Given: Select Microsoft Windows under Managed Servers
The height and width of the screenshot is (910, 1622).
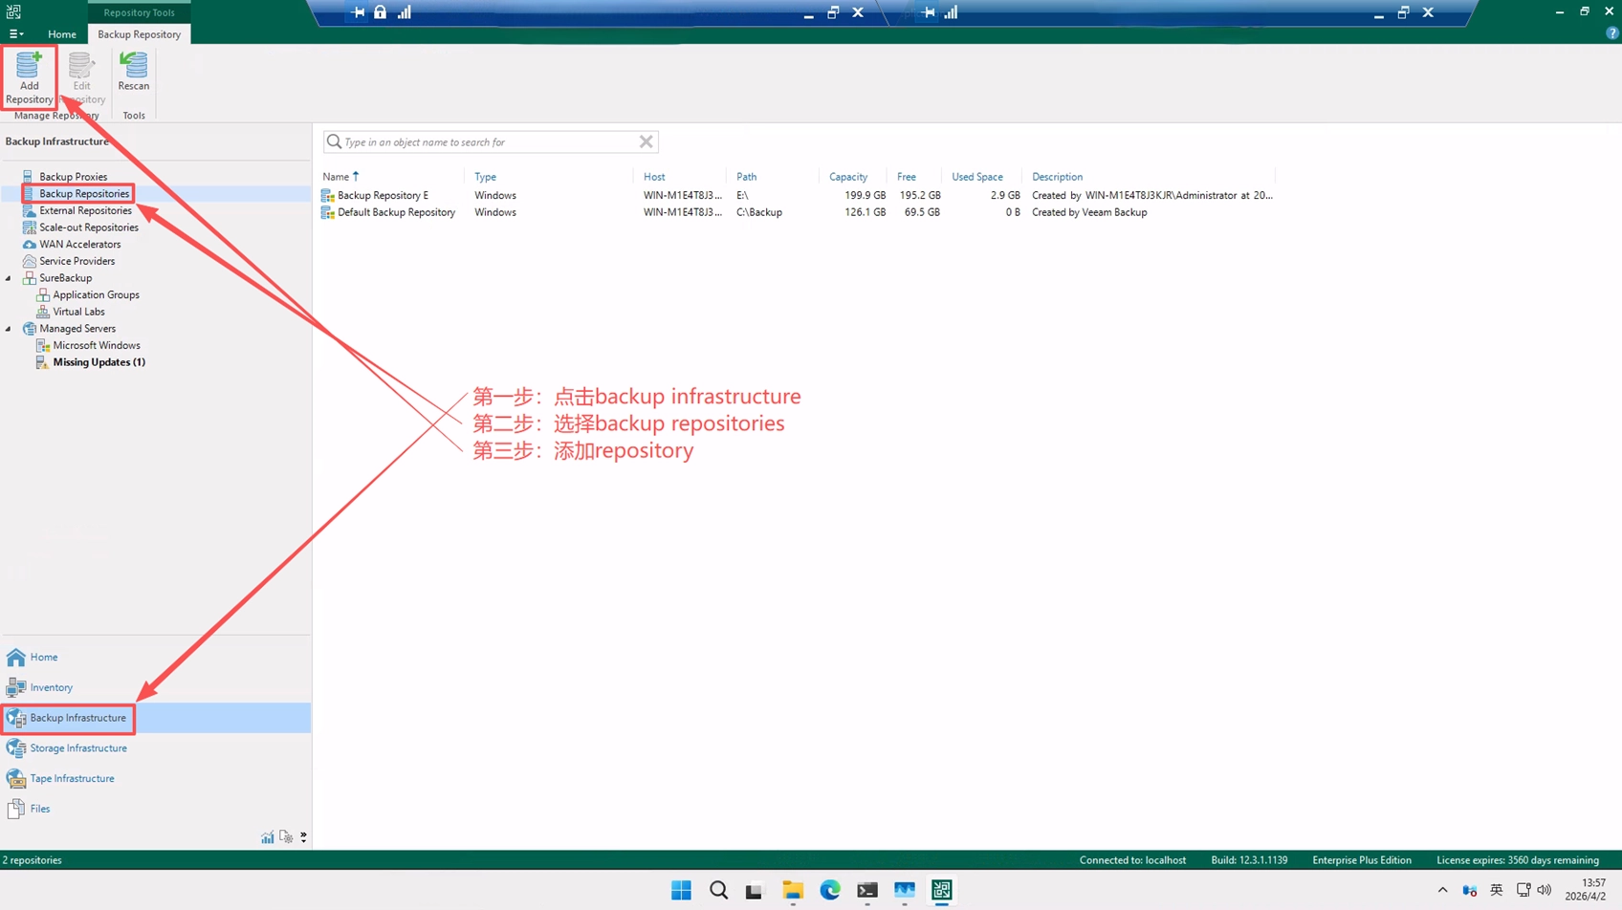Looking at the screenshot, I should (96, 346).
